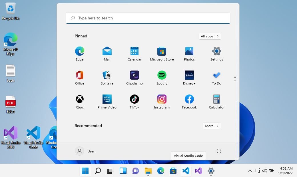This screenshot has height=177, width=297.
Task: Show hidden system tray icons
Action: pos(250,171)
